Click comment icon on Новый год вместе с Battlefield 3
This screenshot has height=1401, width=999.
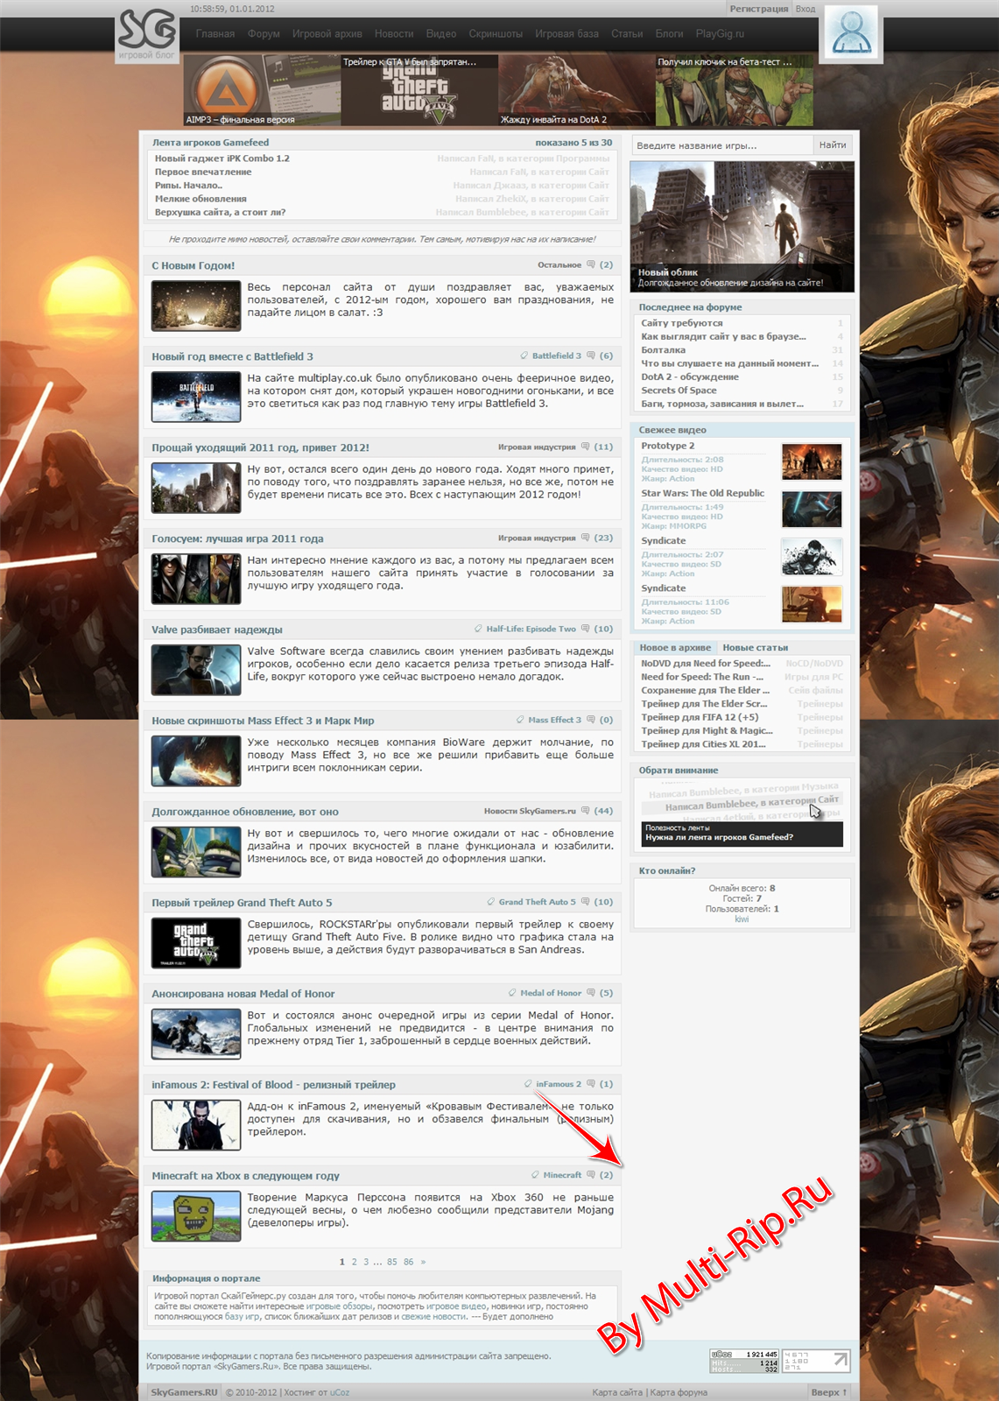[x=591, y=356]
